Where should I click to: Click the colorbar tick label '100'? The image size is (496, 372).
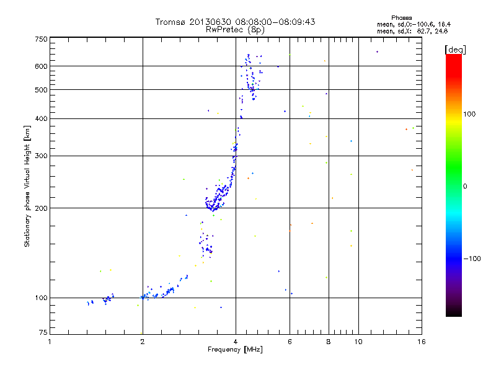[x=469, y=114]
